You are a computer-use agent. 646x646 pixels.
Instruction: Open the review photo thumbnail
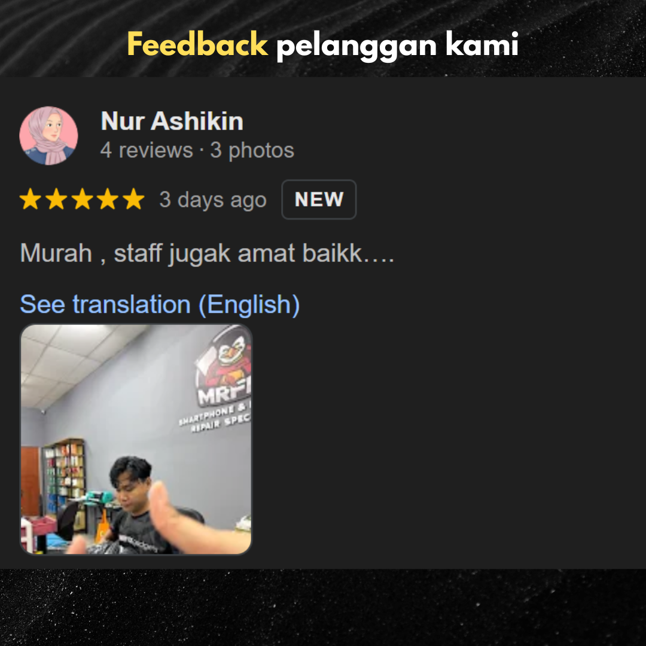coord(136,439)
